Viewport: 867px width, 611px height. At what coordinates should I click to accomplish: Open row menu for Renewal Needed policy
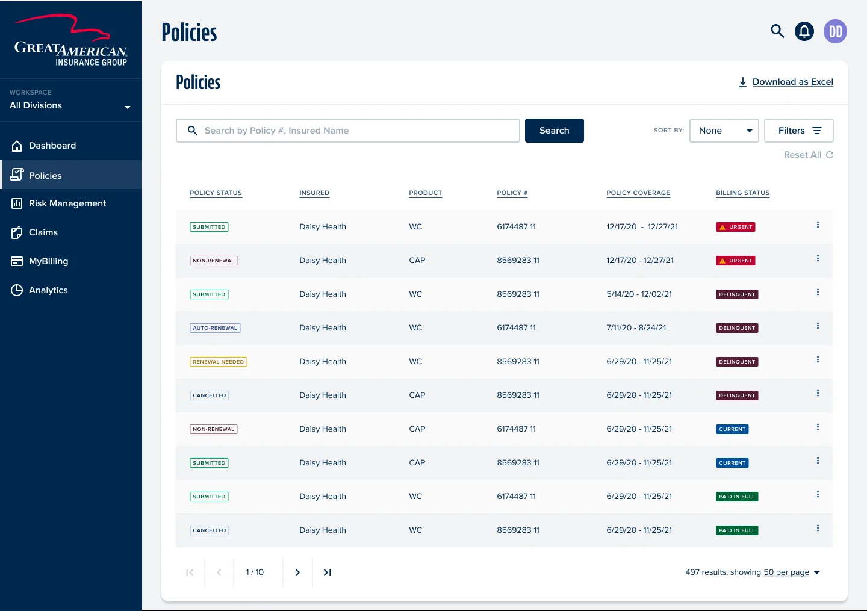[818, 359]
